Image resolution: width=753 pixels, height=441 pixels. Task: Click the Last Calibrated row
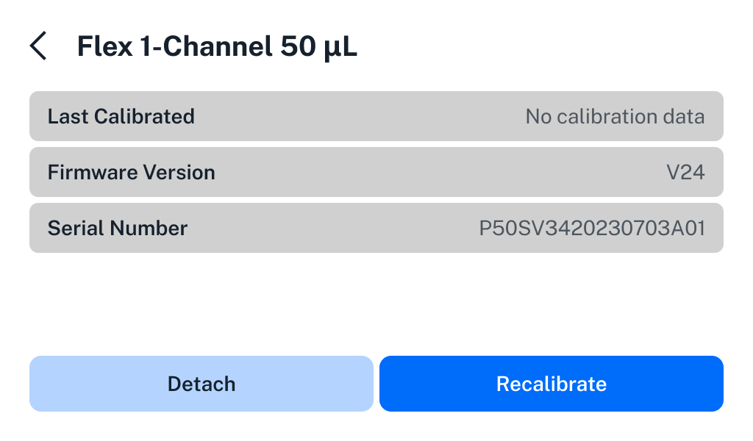[376, 116]
